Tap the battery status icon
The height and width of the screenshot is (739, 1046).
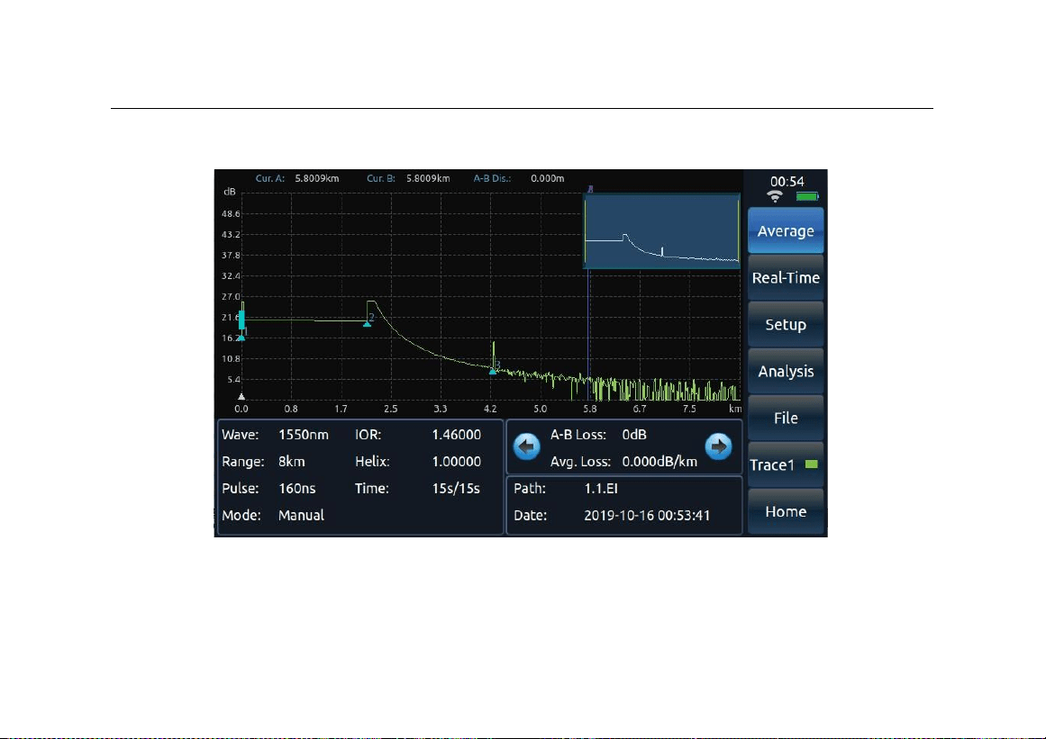pyautogui.click(x=807, y=196)
